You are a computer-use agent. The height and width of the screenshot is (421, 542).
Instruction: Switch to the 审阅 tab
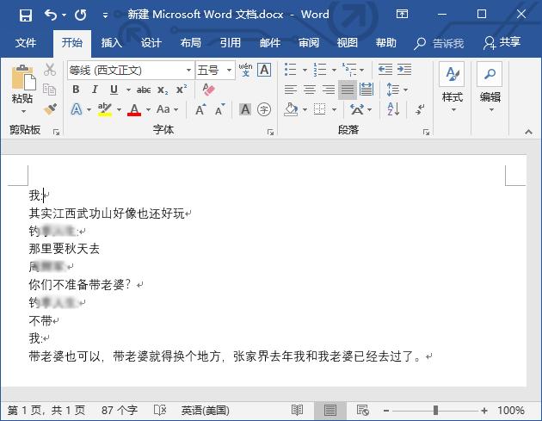coord(308,43)
